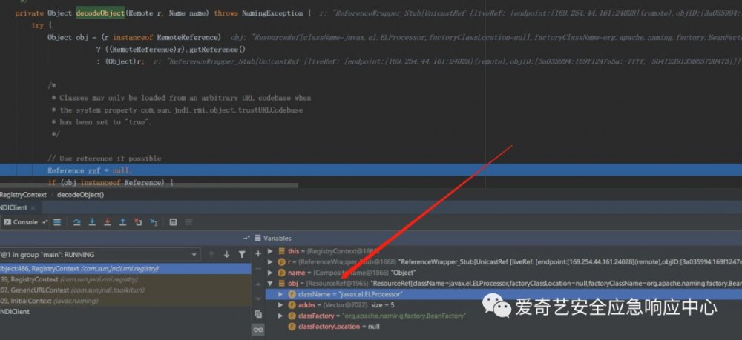
Task: Click the red Force Step Into icon
Action: tap(108, 222)
